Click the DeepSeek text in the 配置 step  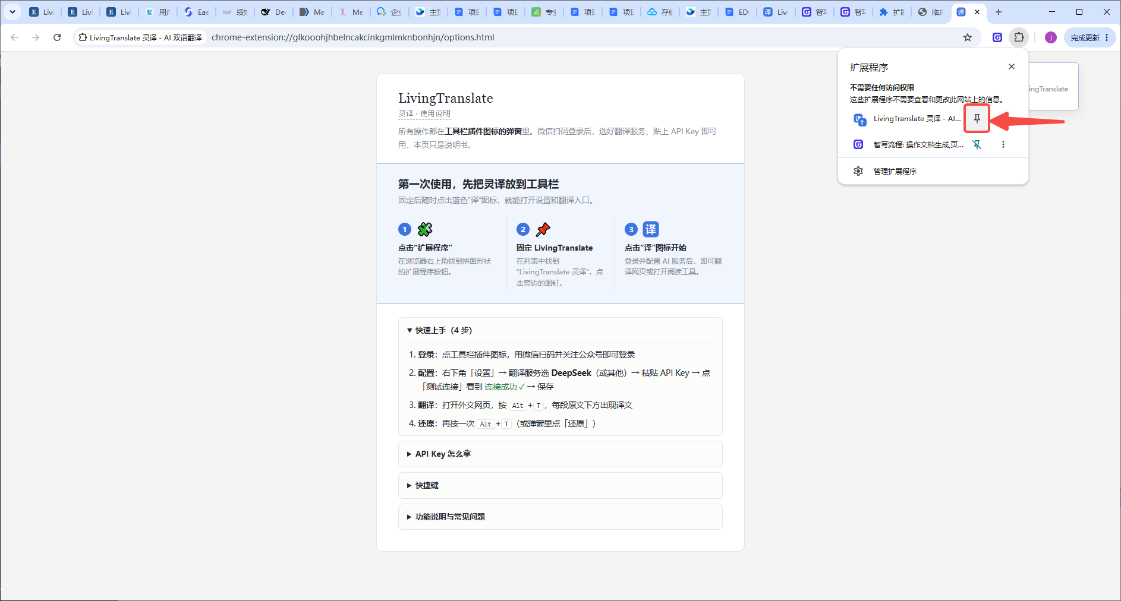pyautogui.click(x=571, y=373)
